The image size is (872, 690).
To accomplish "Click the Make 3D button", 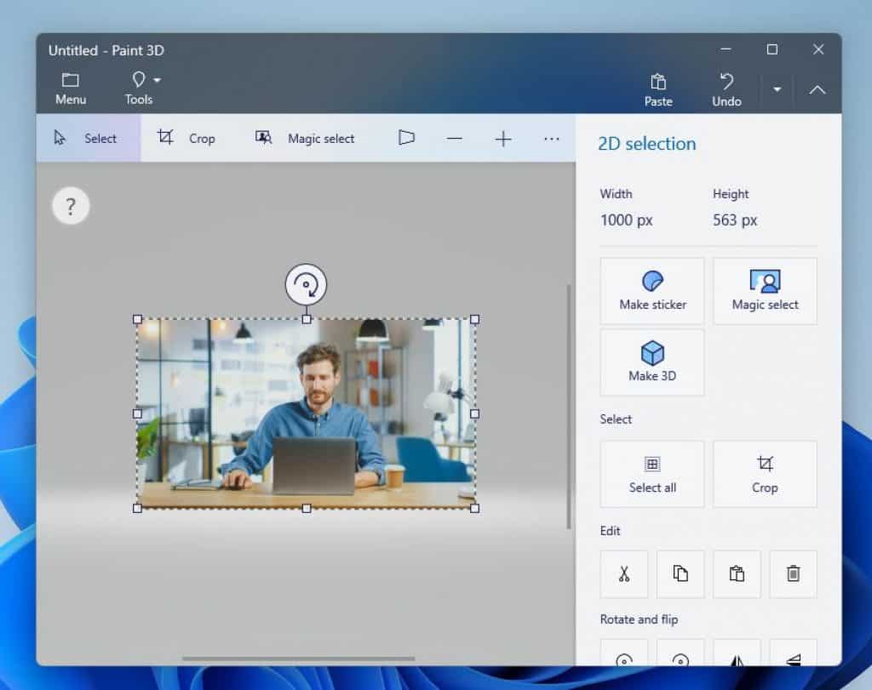I will coord(652,362).
